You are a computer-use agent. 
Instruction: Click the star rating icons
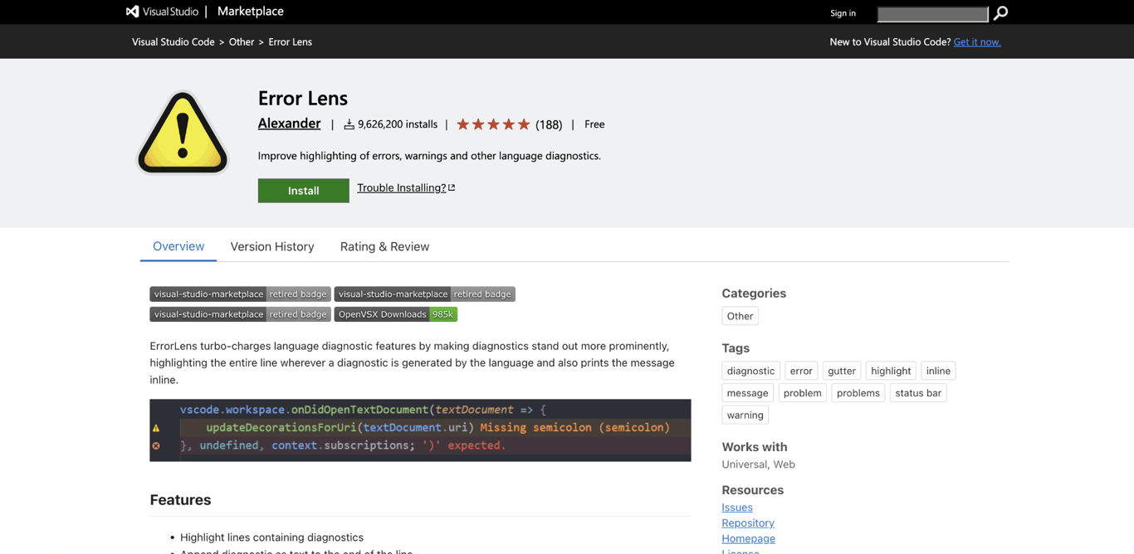point(493,124)
